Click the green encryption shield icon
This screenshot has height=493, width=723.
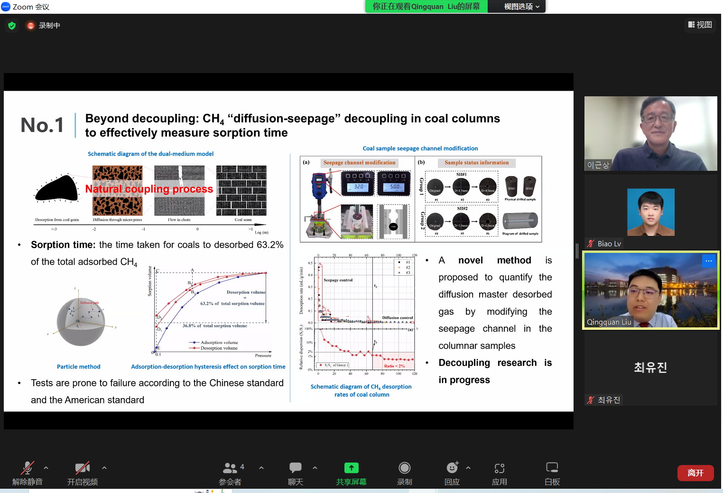(12, 26)
